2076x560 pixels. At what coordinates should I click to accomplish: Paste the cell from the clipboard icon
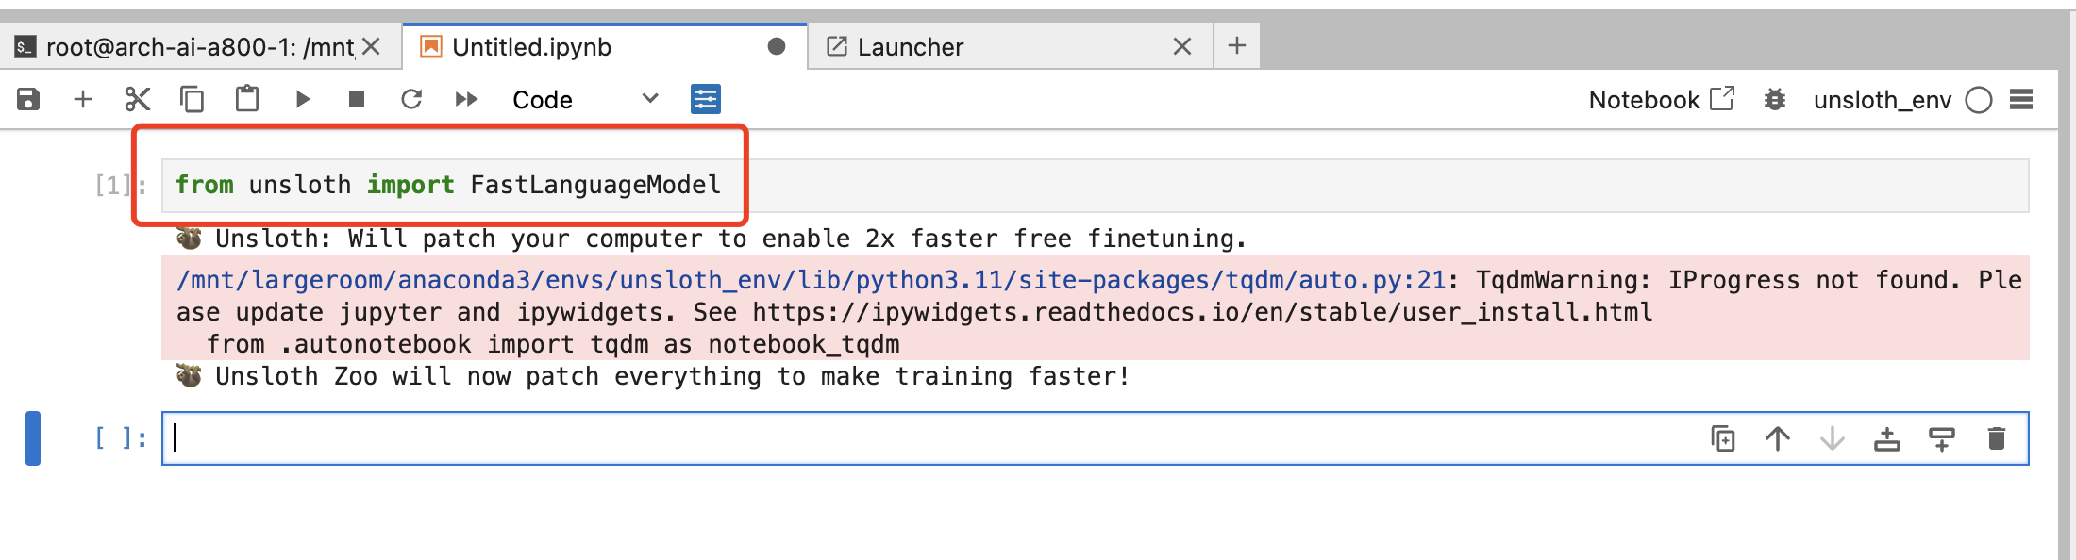pyautogui.click(x=247, y=98)
